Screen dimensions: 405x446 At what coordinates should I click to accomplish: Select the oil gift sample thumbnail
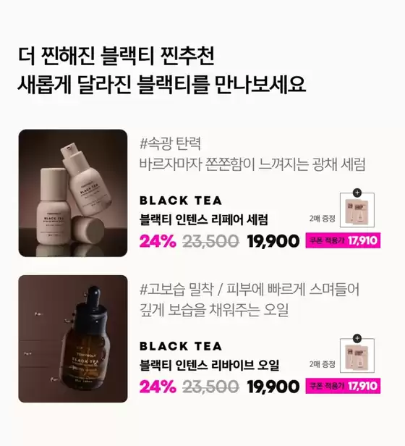tap(357, 355)
